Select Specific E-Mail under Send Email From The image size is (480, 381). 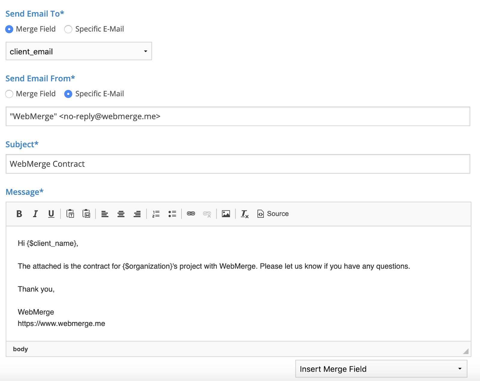click(68, 94)
